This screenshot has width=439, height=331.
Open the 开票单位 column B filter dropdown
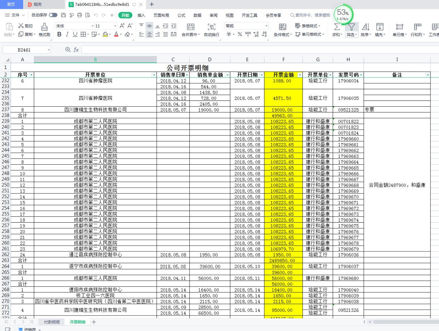pyautogui.click(x=154, y=75)
